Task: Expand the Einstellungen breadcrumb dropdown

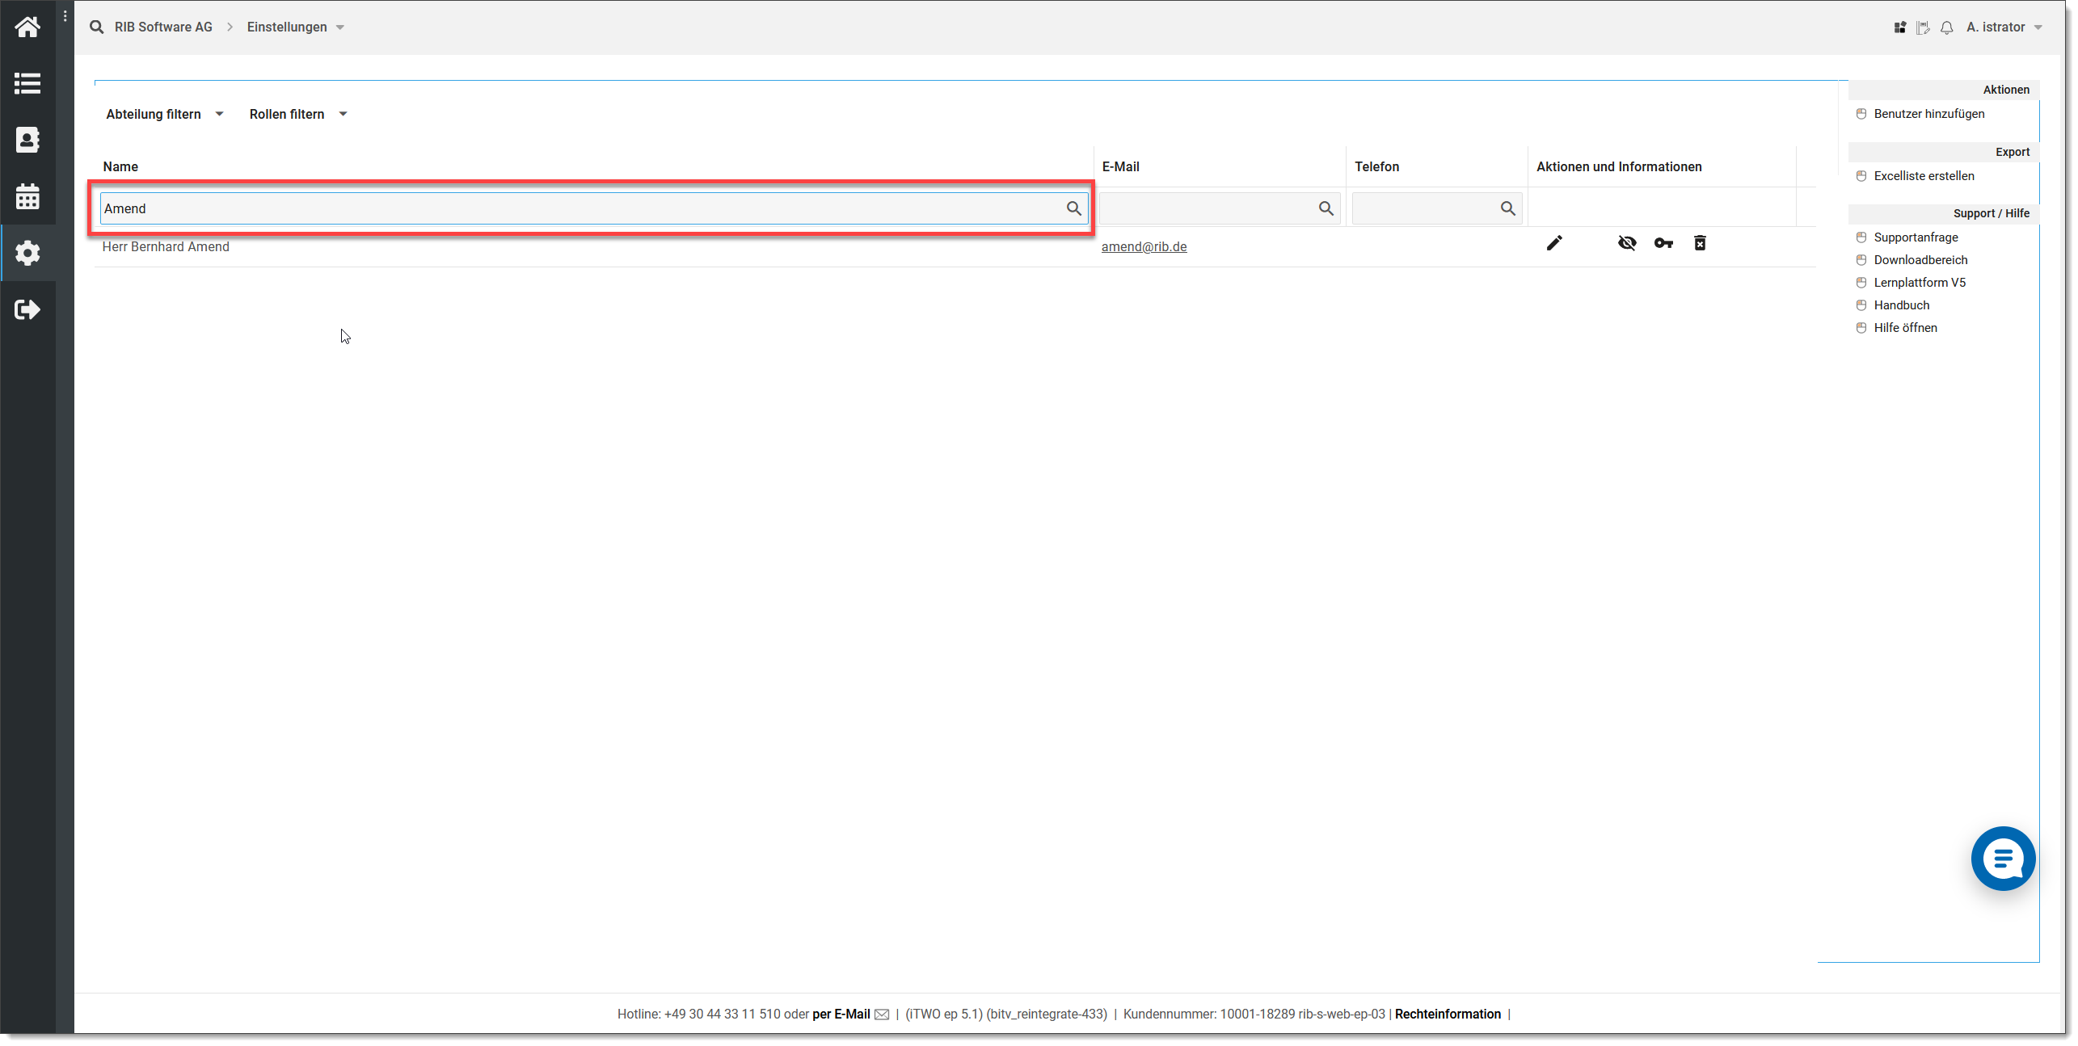Action: (338, 27)
